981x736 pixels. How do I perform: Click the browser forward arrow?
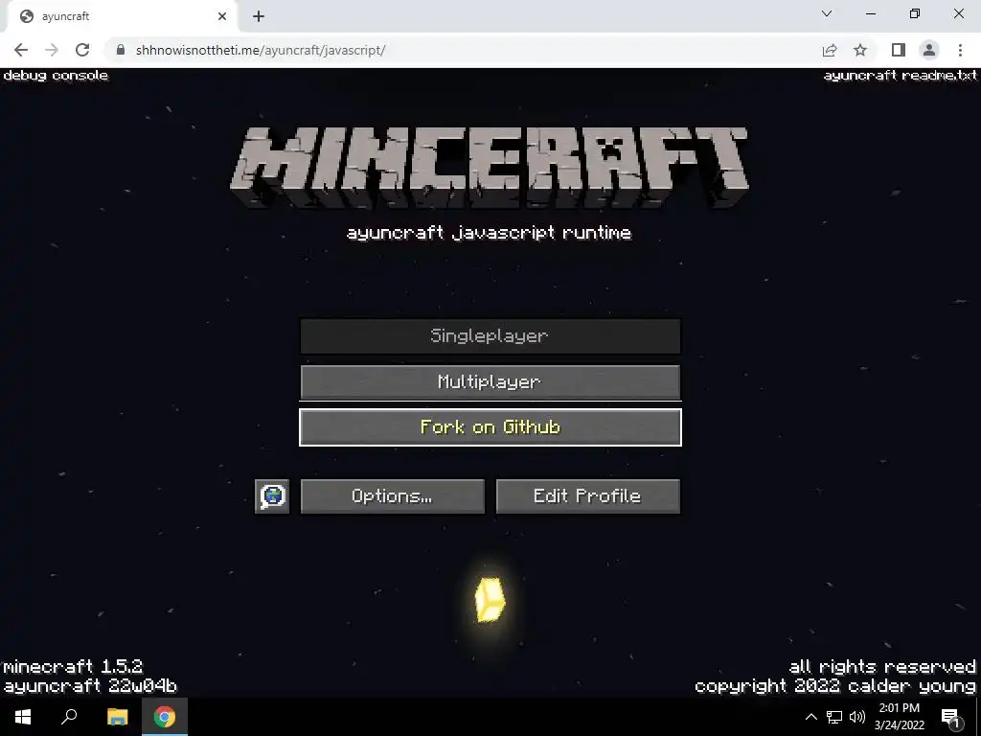[52, 50]
